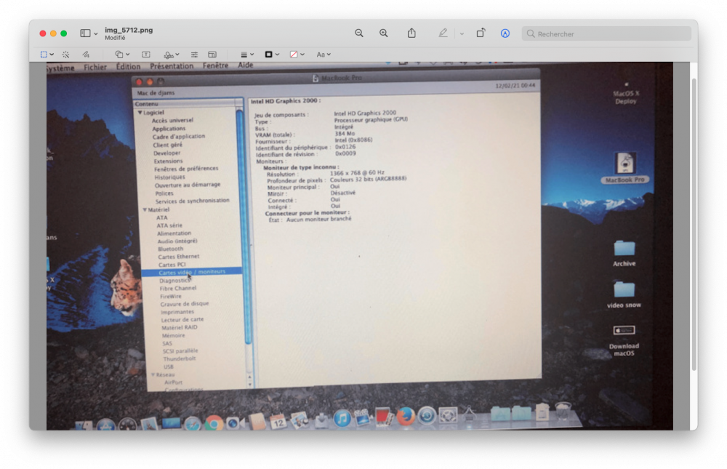Select Mémoire under Matériel
Screen dimensions: 727x469
click(174, 335)
